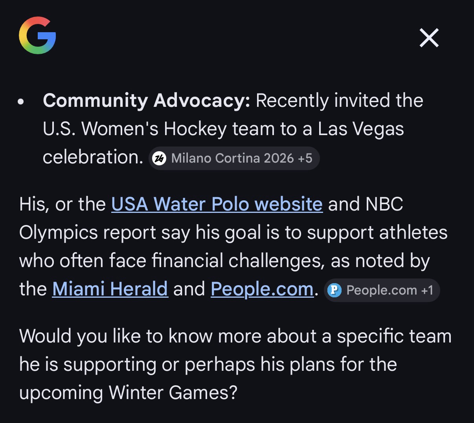Click the People.com blue P icon
This screenshot has width=474, height=423.
tap(334, 290)
